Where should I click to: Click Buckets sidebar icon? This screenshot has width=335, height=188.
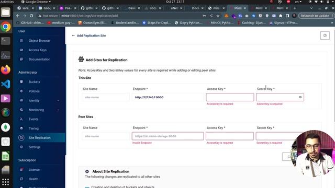tap(21, 82)
